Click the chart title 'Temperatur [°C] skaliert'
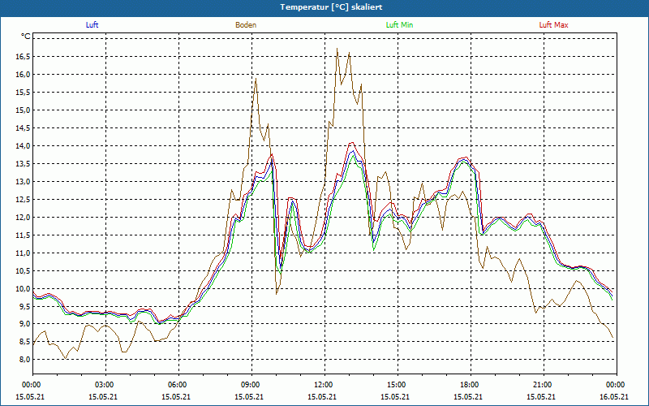 pyautogui.click(x=331, y=7)
